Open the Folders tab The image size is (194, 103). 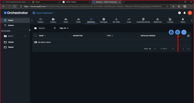tap(53, 21)
